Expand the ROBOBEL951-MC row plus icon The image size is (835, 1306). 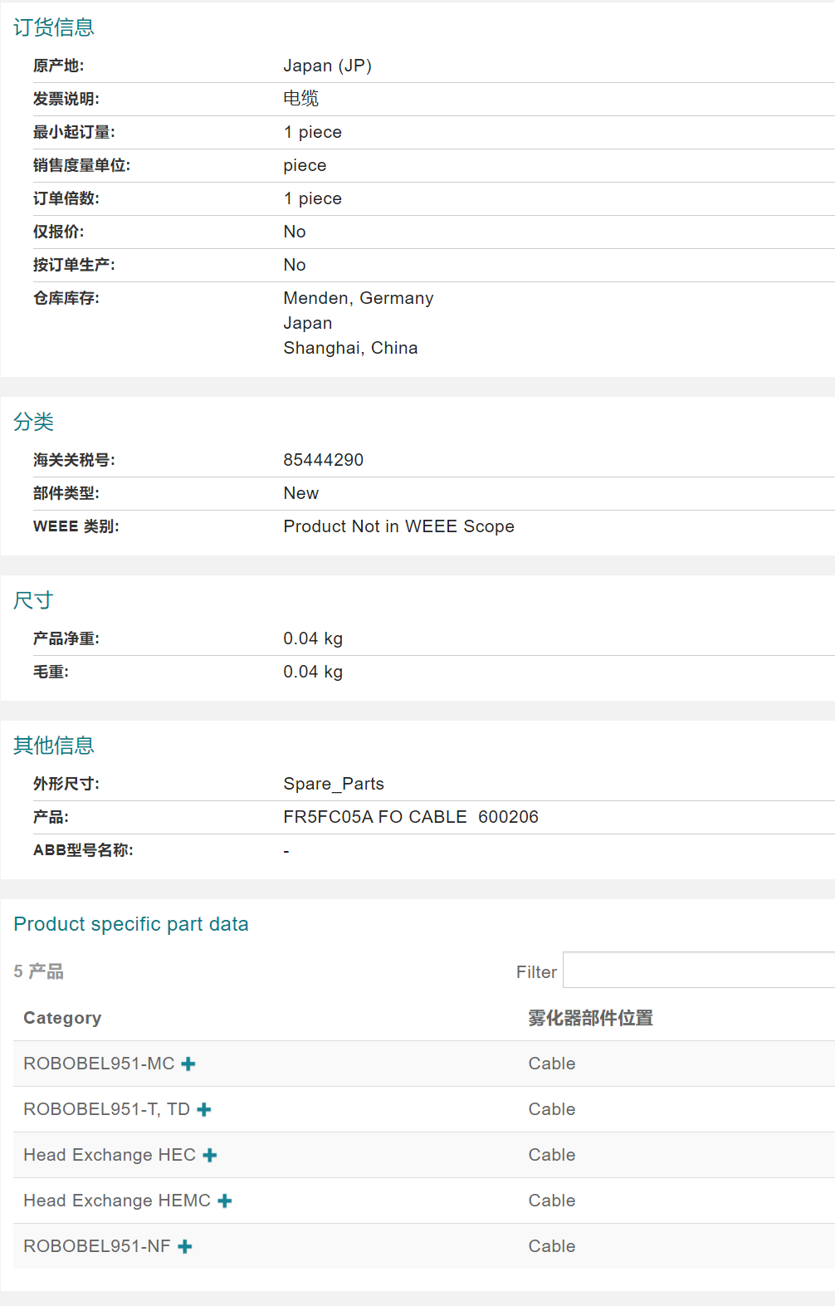pyautogui.click(x=188, y=1064)
